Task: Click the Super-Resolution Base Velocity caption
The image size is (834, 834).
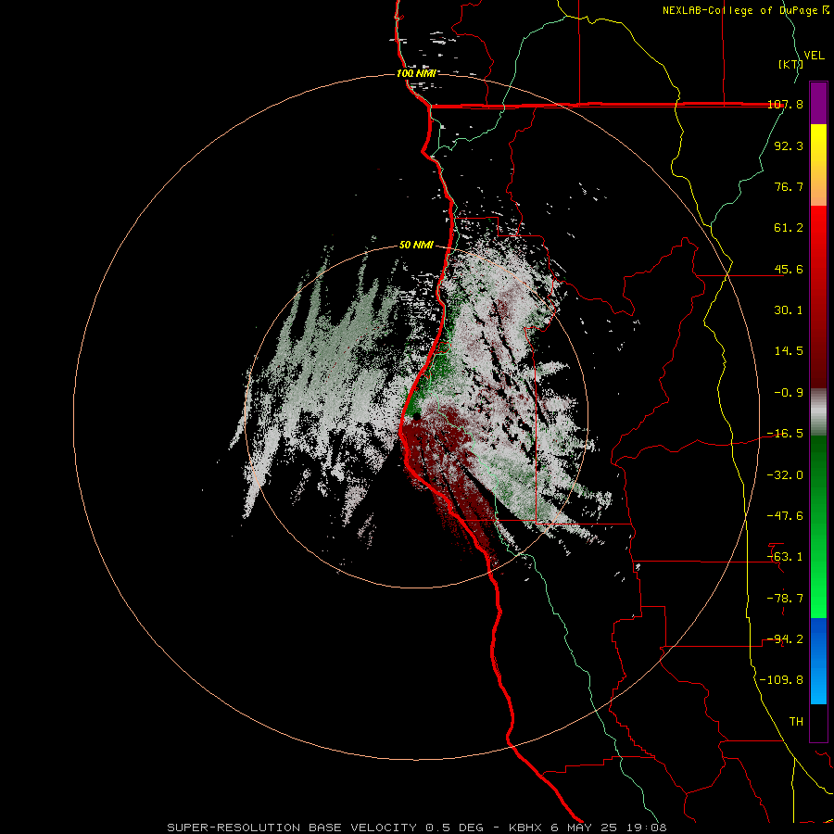Action: coord(416,828)
